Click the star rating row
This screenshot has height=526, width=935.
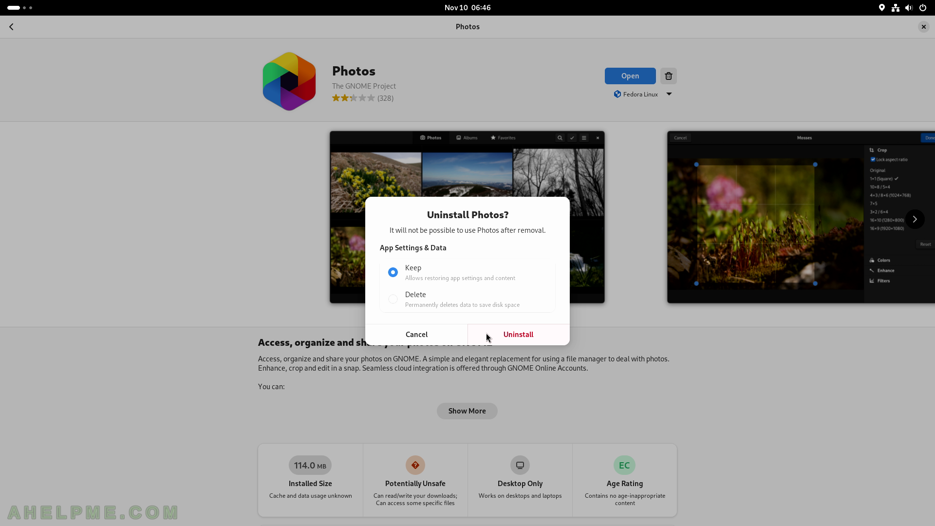click(x=354, y=98)
